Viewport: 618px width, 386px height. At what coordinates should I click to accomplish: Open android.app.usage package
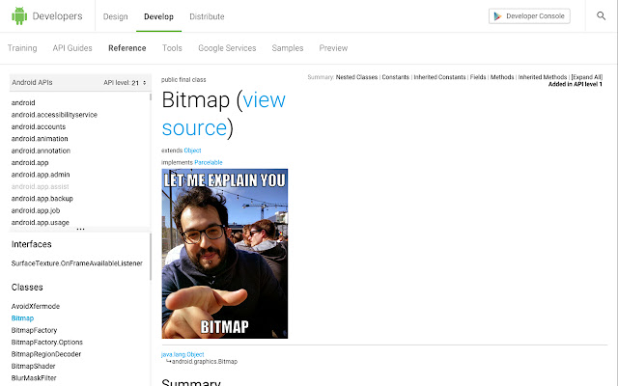click(x=41, y=223)
